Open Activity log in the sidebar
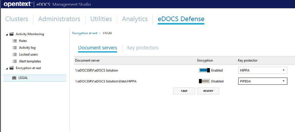Image resolution: width=295 pixels, height=132 pixels. coord(27,48)
